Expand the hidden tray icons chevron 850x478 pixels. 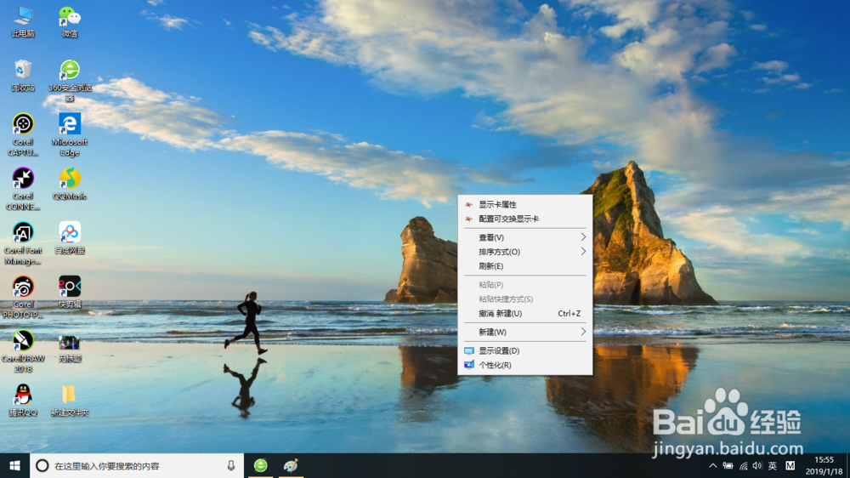[713, 465]
